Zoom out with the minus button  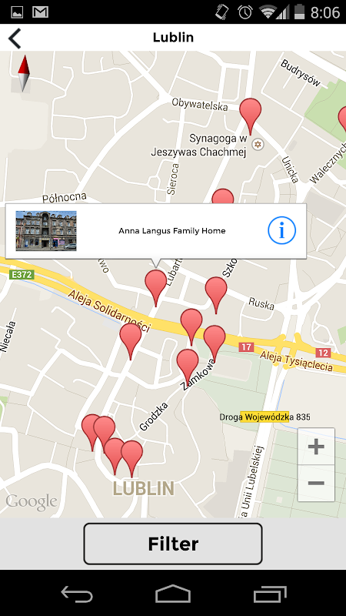point(316,484)
